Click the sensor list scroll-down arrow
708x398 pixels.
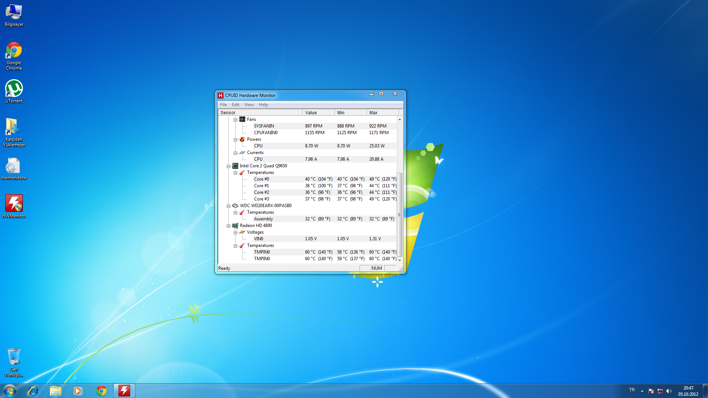point(399,260)
